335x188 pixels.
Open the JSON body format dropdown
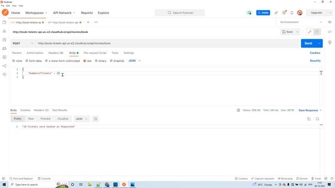[x=135, y=61]
